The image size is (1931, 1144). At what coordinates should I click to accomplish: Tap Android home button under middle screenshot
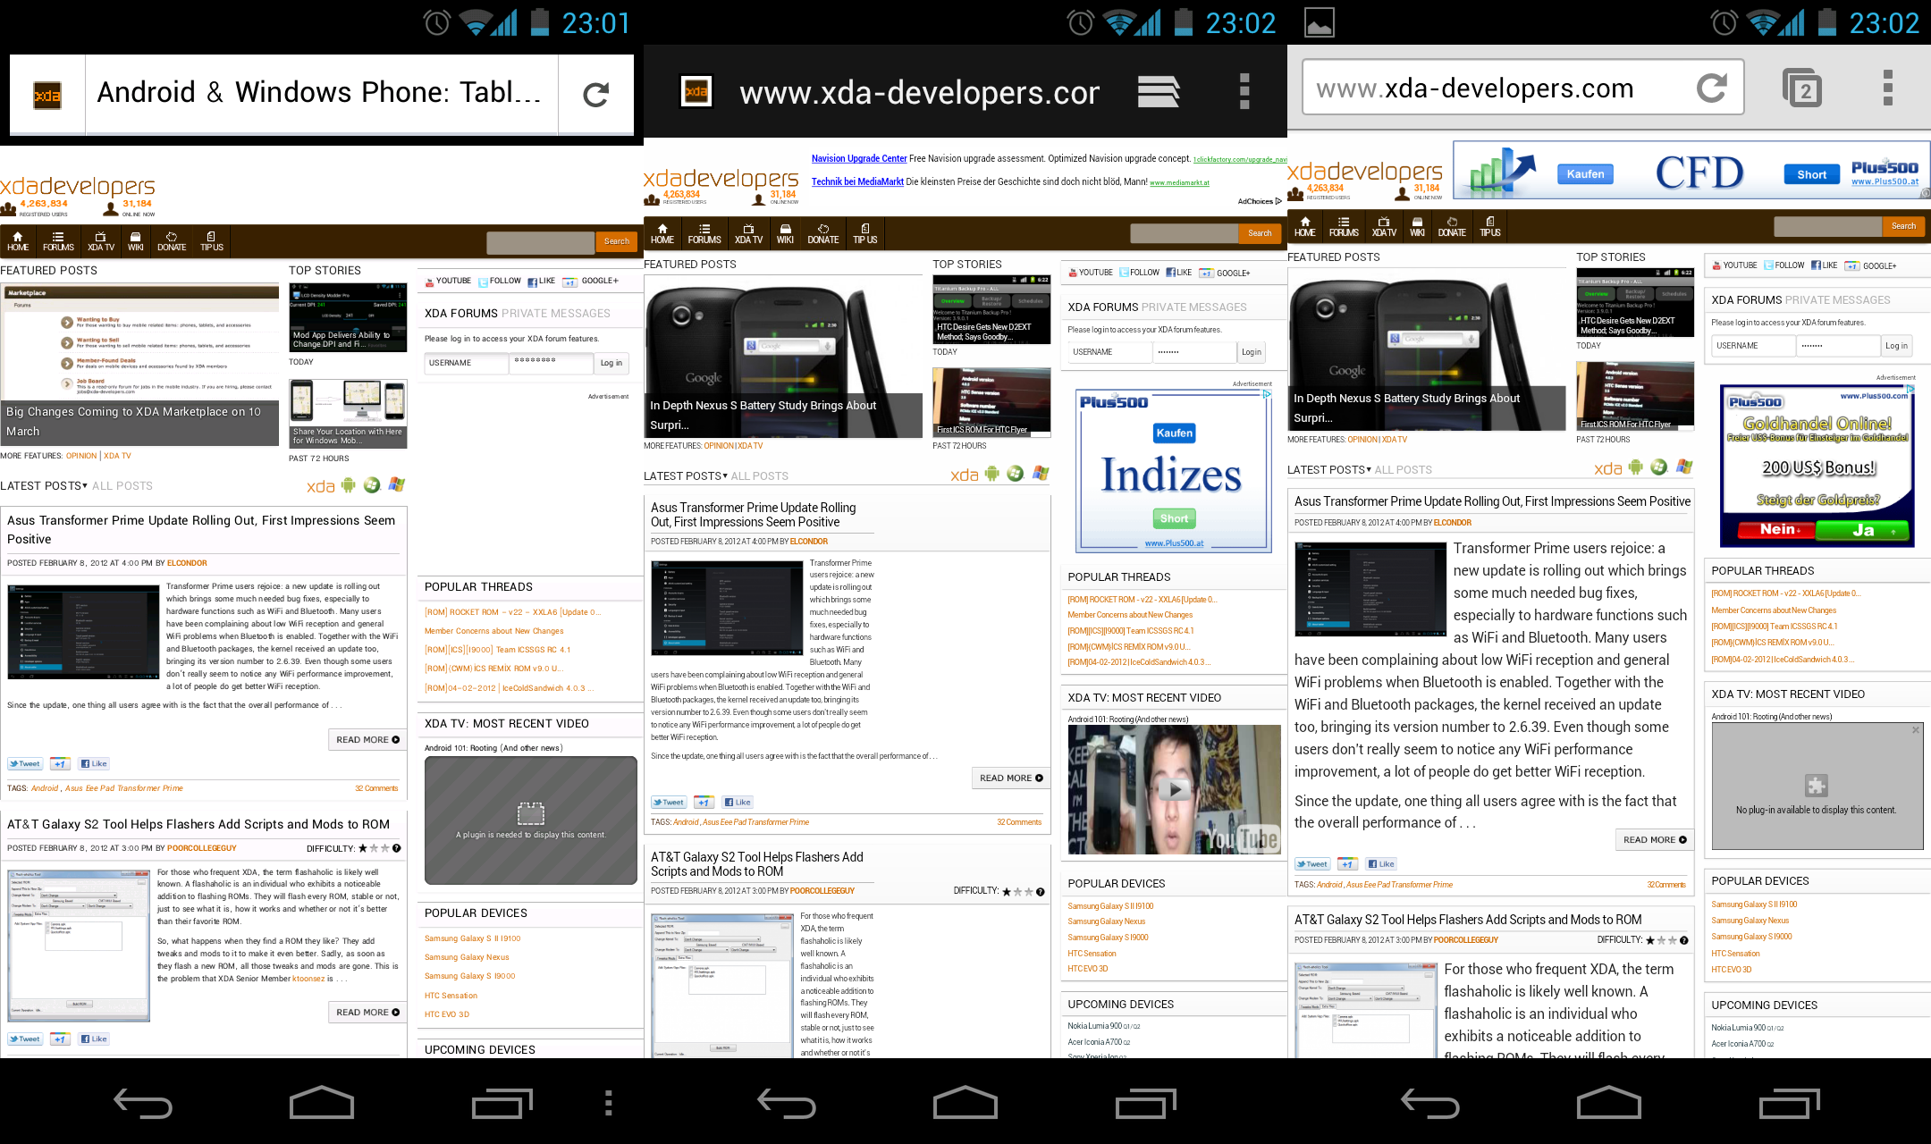[965, 1103]
